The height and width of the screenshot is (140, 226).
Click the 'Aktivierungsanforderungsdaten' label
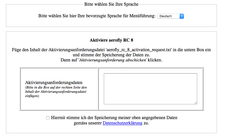54,83
